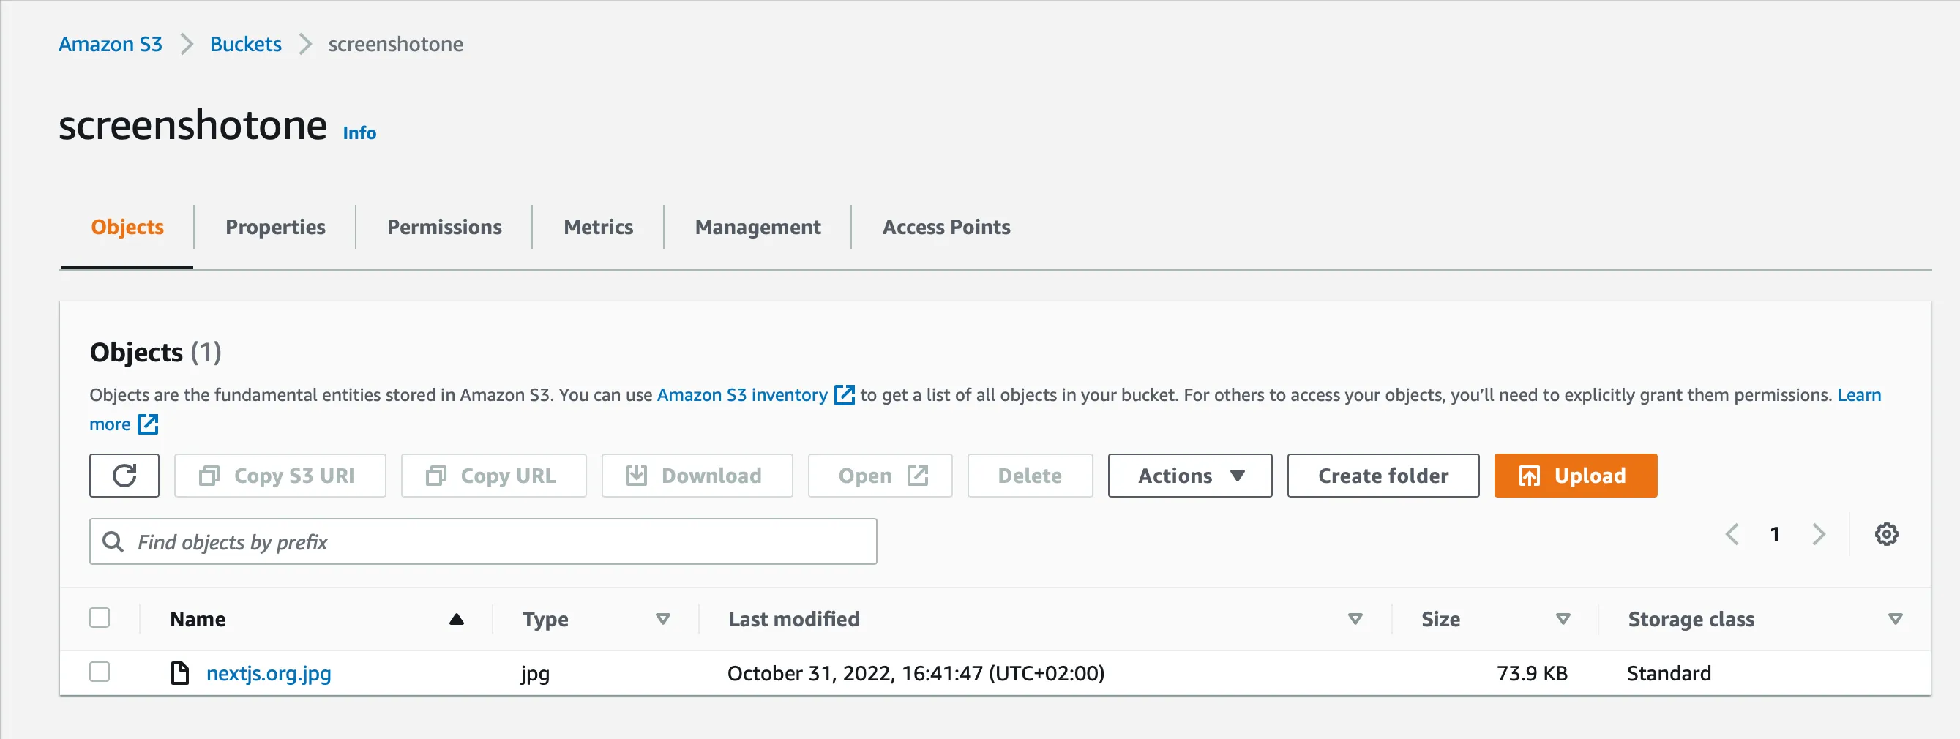
Task: Open the Properties tab
Action: [x=274, y=228]
